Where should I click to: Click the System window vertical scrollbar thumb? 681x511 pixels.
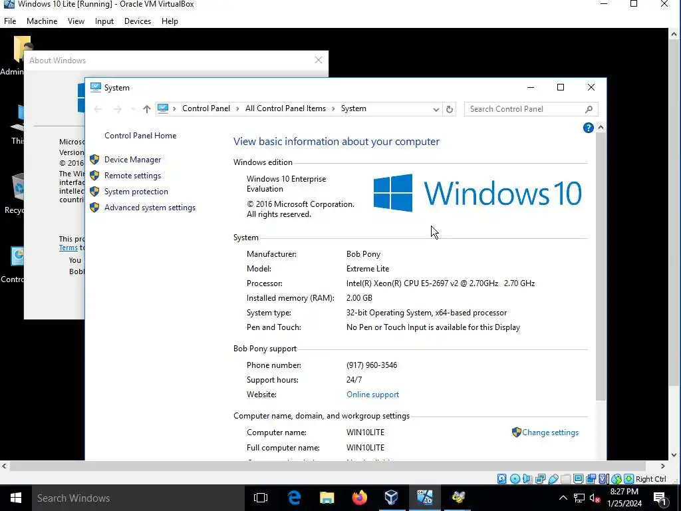pos(601,266)
